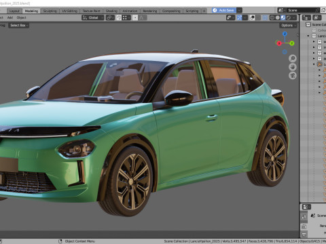Toggle proportional editing
This screenshot has width=326, height=244.
(135, 18)
